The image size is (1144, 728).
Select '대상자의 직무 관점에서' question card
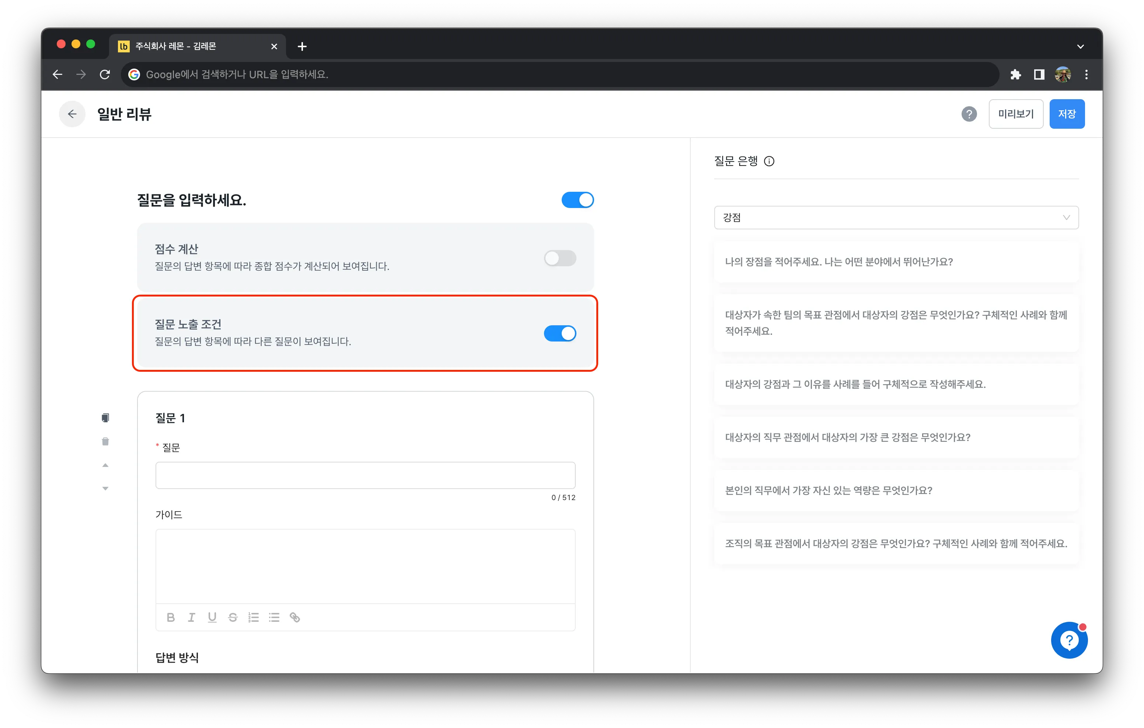click(x=896, y=437)
